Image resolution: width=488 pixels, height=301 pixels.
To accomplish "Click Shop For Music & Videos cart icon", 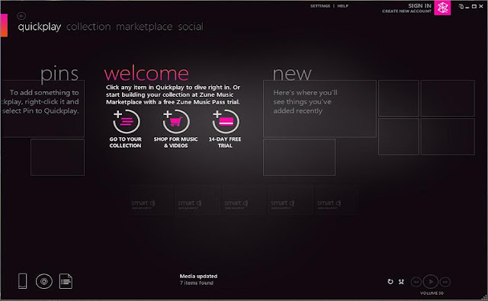I will (175, 122).
